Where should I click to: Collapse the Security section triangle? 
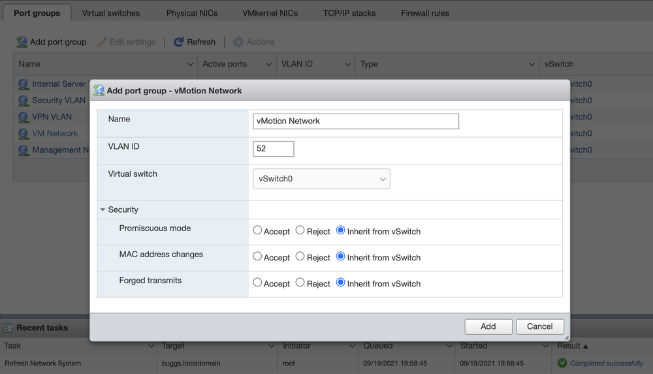pos(103,210)
